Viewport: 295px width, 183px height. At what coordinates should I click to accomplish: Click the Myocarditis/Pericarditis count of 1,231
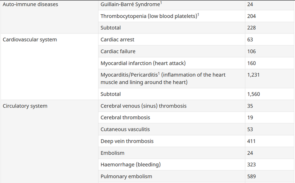[x=254, y=75]
